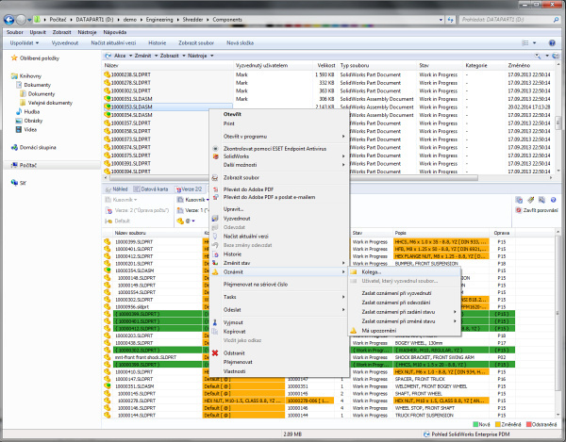The width and height of the screenshot is (566, 442).
Task: Click the Vyjmout cut icon
Action: click(215, 322)
